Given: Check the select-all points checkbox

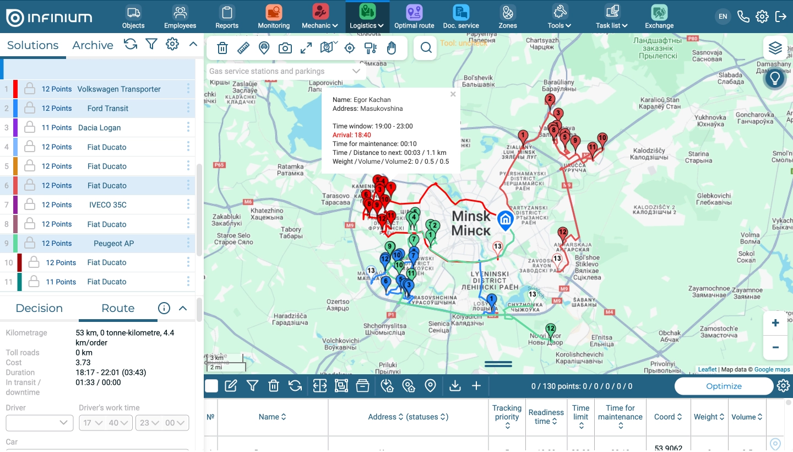Looking at the screenshot, I should 211,386.
